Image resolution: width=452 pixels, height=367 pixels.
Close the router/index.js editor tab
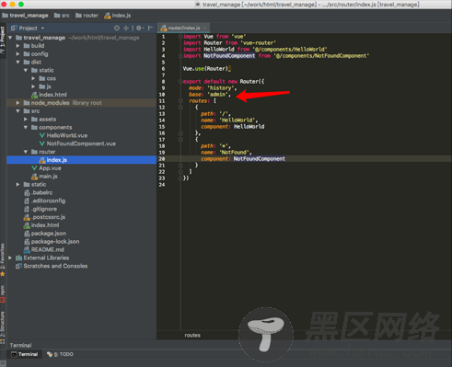[x=204, y=28]
